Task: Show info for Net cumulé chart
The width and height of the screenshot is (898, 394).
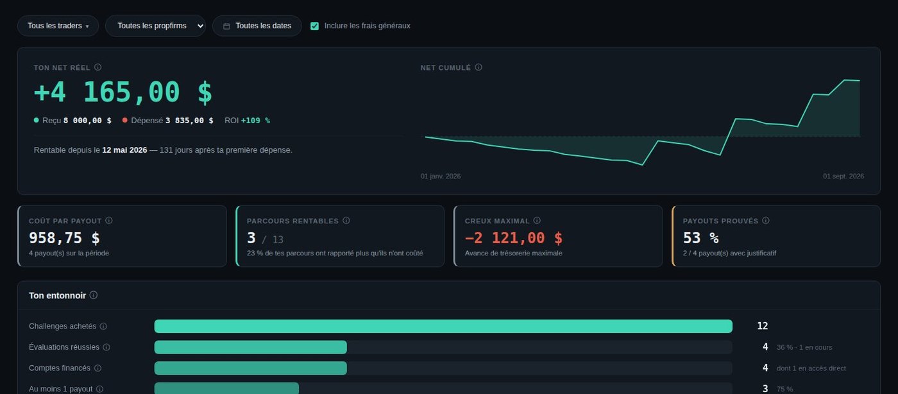Action: click(x=479, y=67)
